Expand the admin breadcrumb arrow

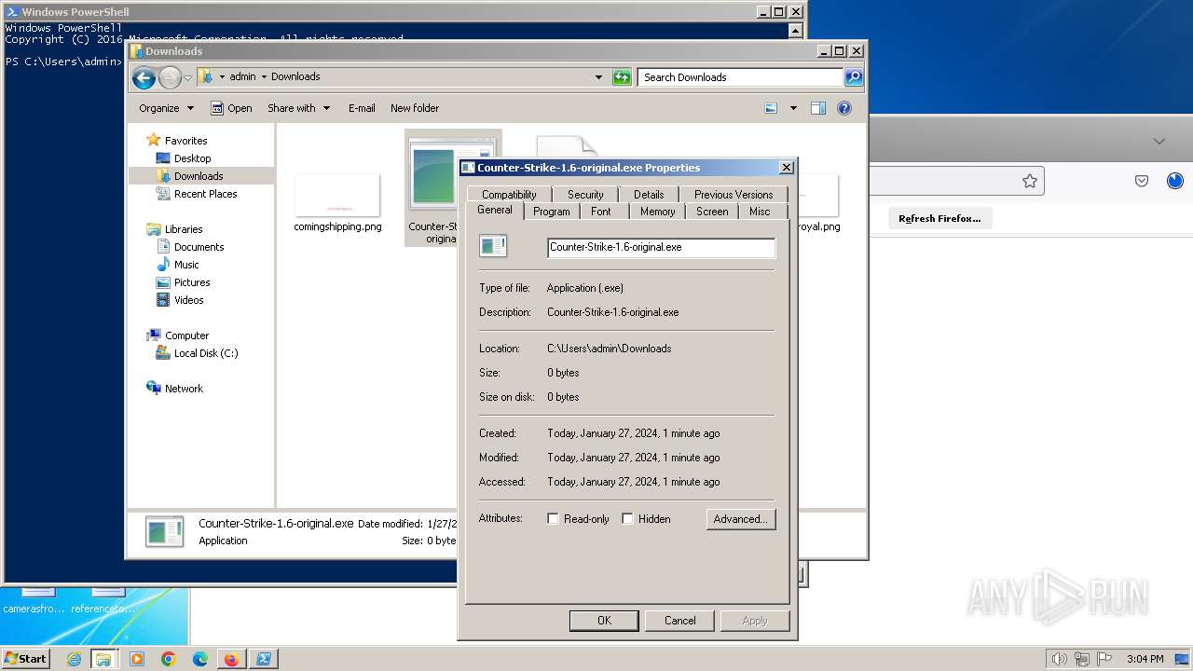(x=264, y=77)
